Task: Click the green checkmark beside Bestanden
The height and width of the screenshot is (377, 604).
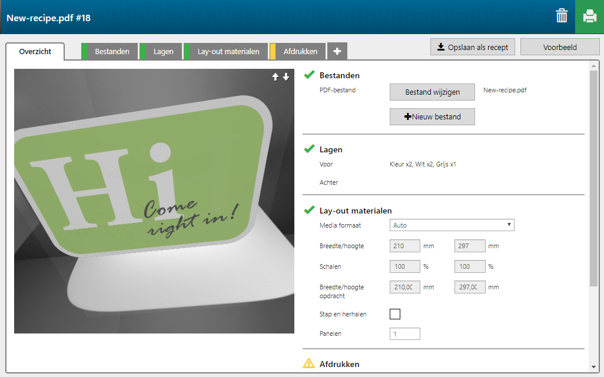Action: click(x=309, y=75)
